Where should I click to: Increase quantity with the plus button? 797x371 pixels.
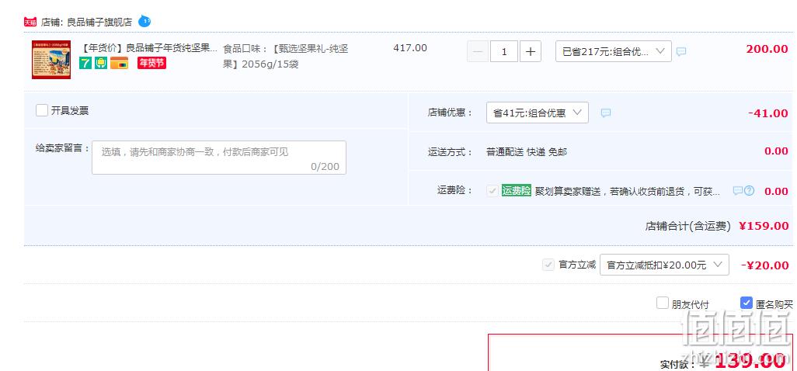tap(530, 52)
